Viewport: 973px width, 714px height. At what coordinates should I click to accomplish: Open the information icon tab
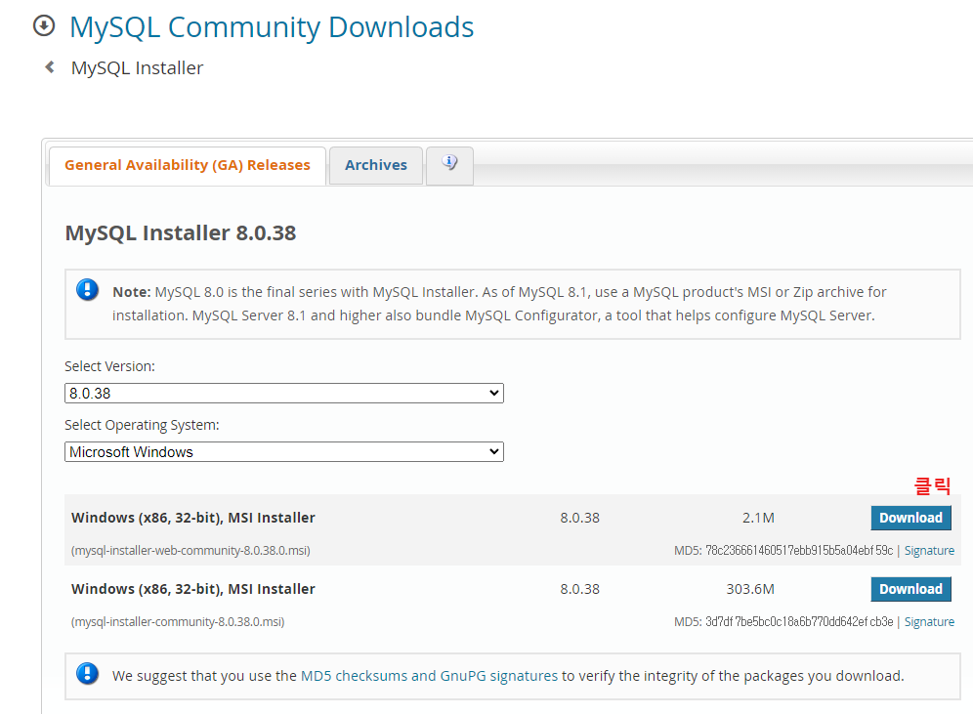[450, 165]
